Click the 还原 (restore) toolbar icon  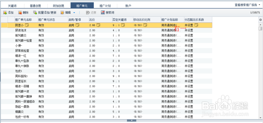[88, 13]
